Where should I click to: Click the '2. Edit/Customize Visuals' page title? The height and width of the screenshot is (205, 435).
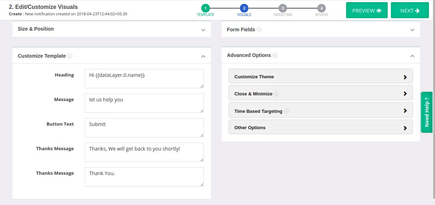pos(43,7)
